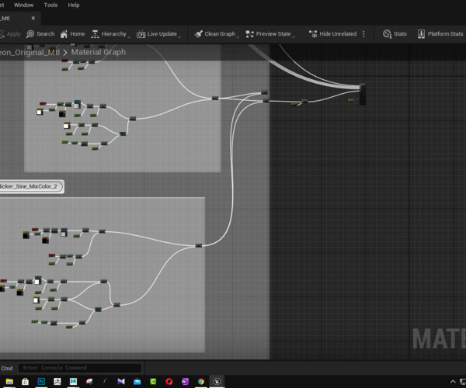Viewport: 466px width, 388px height.
Task: Click the greyed Apply button
Action: point(10,34)
